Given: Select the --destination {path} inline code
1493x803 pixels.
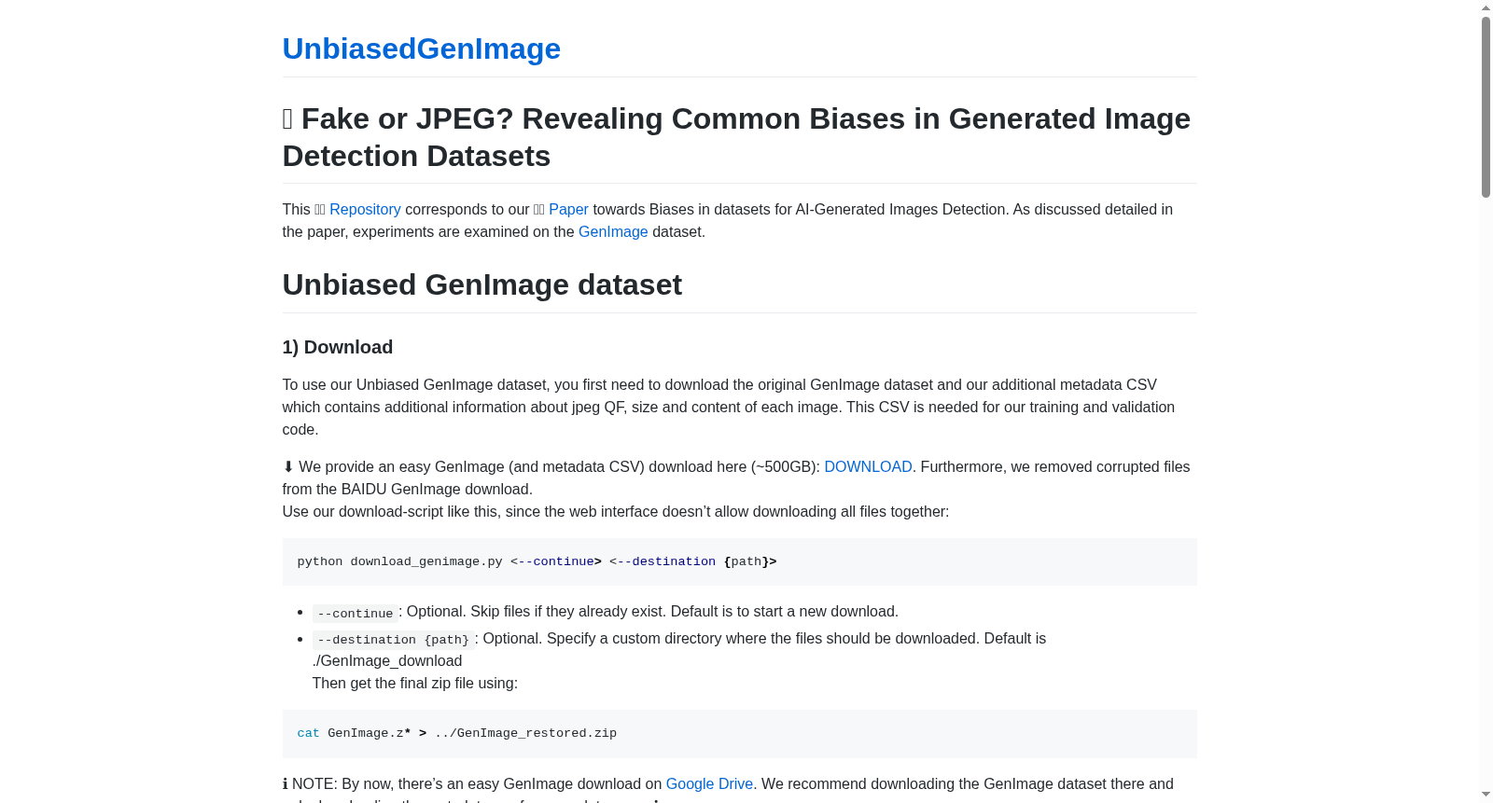Looking at the screenshot, I should [x=394, y=640].
